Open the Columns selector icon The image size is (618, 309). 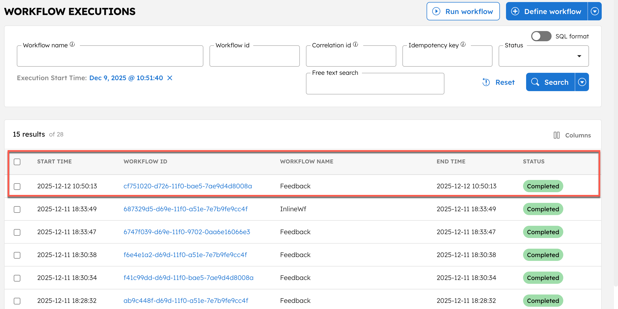(x=556, y=135)
